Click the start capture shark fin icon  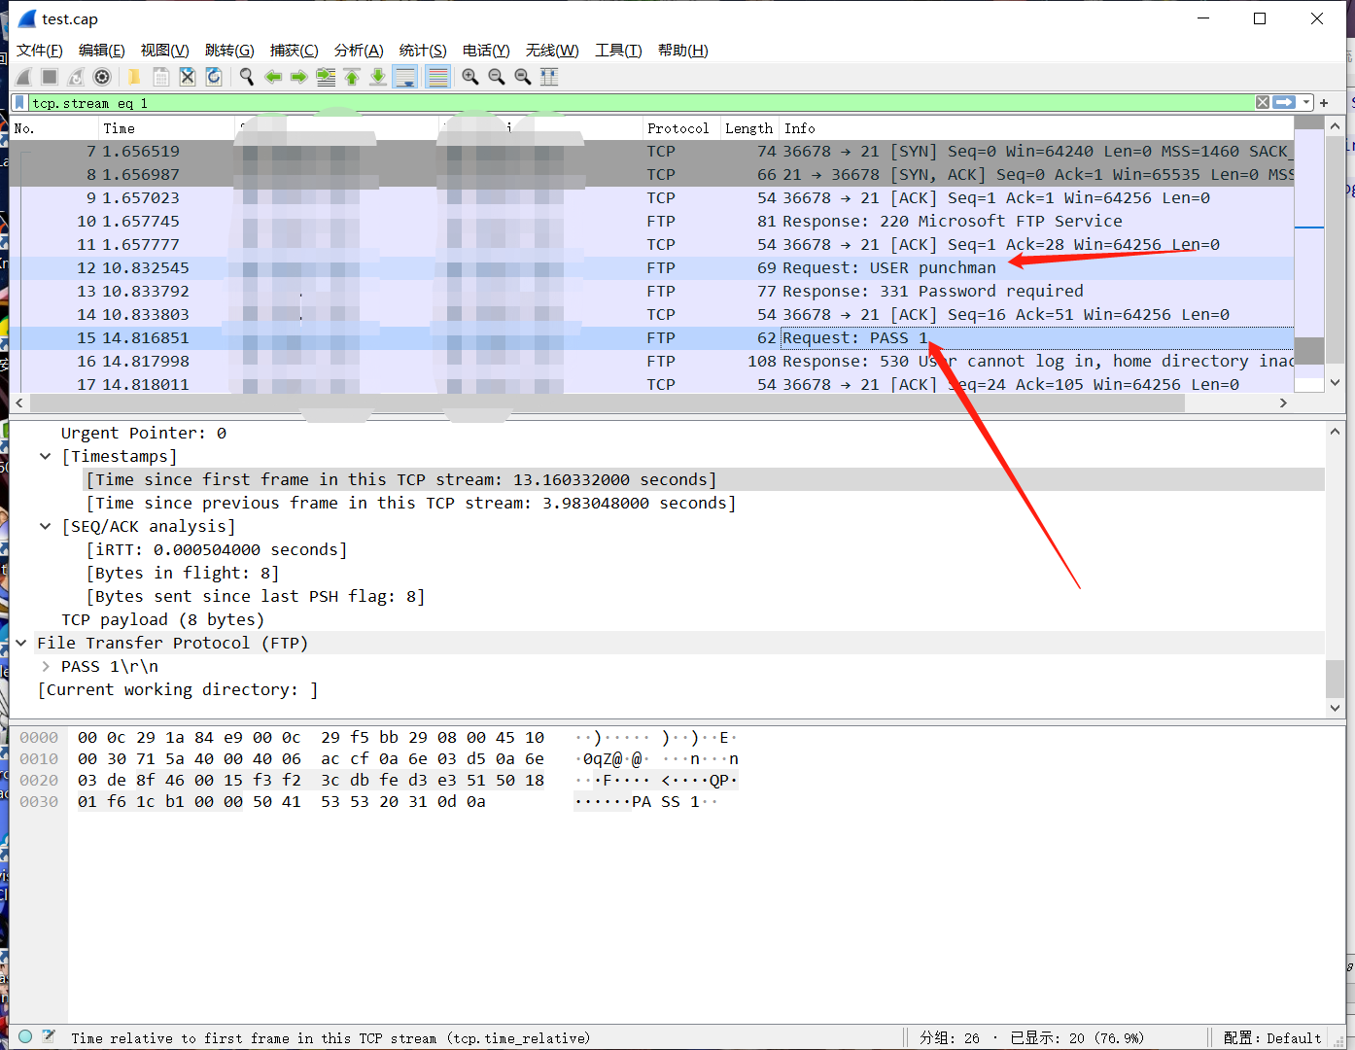[24, 77]
